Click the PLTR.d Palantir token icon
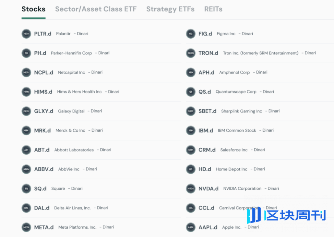The width and height of the screenshot is (334, 237). [x=26, y=34]
